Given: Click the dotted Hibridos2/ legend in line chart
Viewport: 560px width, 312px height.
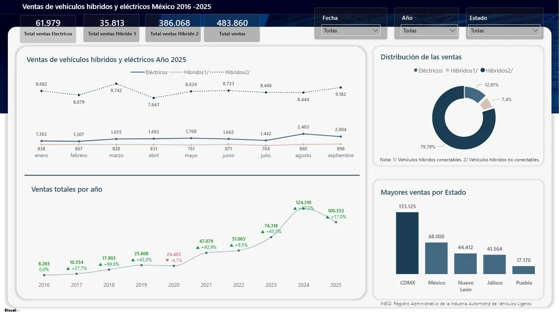Looking at the screenshot, I should [217, 72].
